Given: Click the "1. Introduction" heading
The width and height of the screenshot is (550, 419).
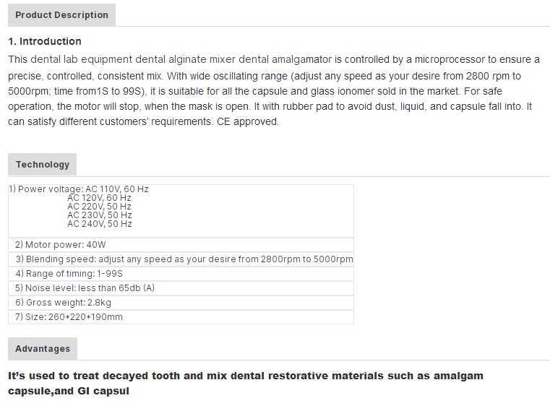Looking at the screenshot, I should pyautogui.click(x=45, y=41).
